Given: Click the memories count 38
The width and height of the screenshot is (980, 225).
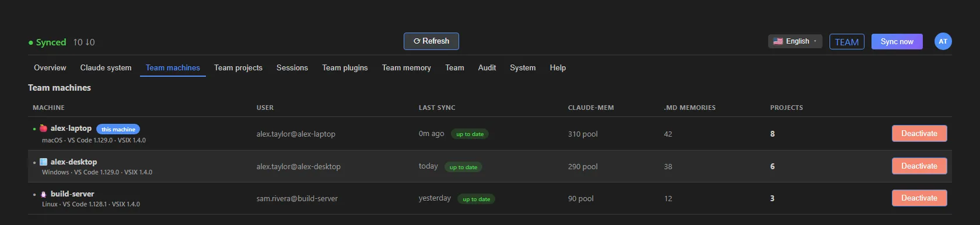Looking at the screenshot, I should [x=668, y=166].
